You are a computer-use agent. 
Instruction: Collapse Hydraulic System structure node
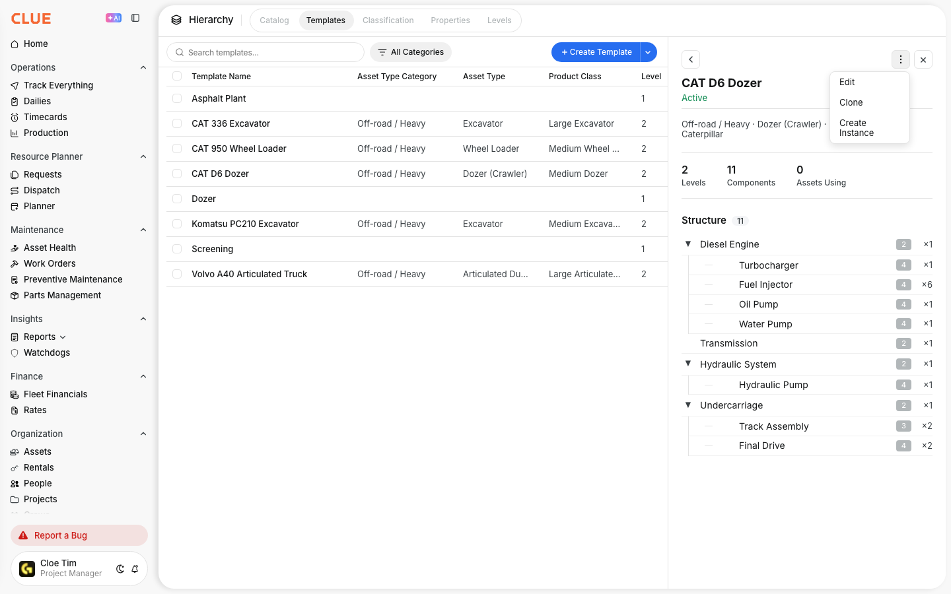pyautogui.click(x=688, y=364)
